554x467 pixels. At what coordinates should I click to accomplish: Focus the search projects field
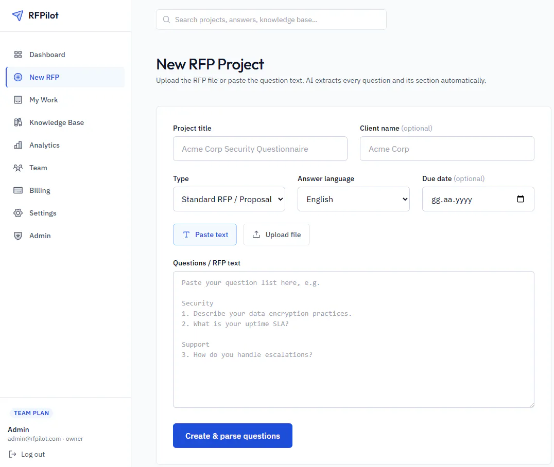click(x=271, y=20)
